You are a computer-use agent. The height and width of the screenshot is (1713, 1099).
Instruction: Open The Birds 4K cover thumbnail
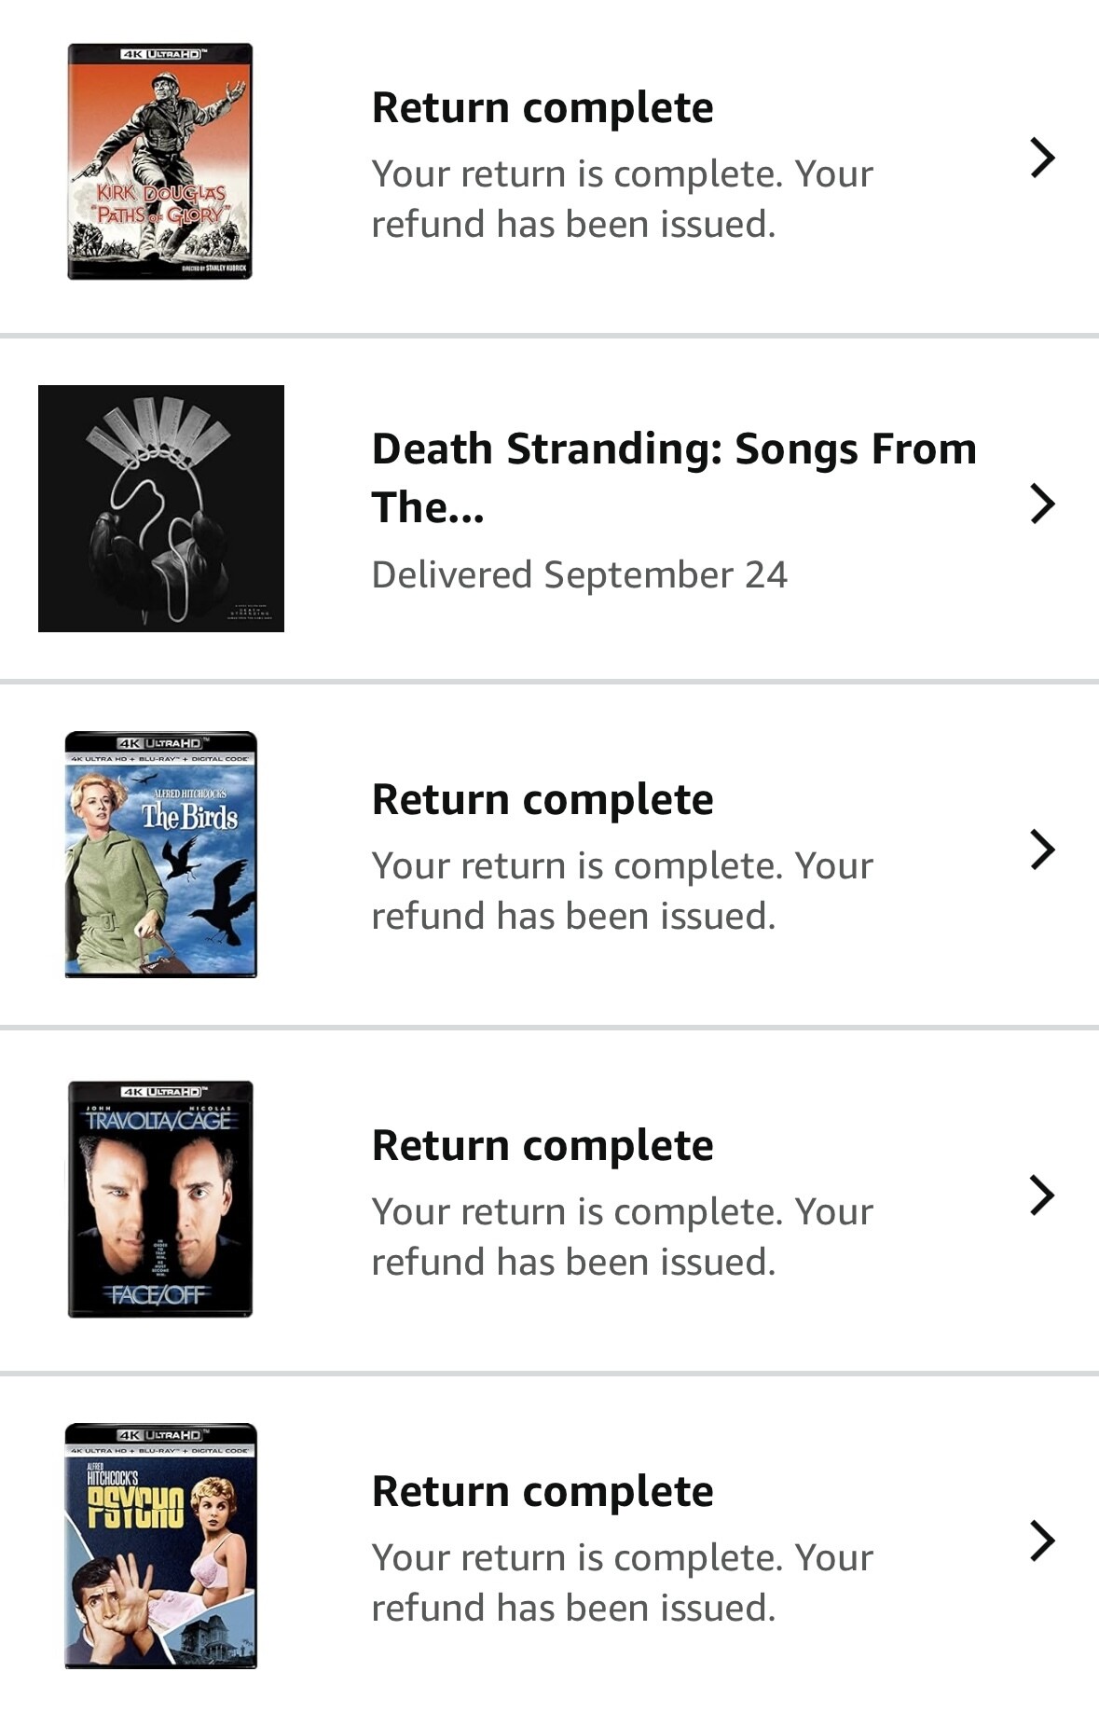[x=160, y=854]
